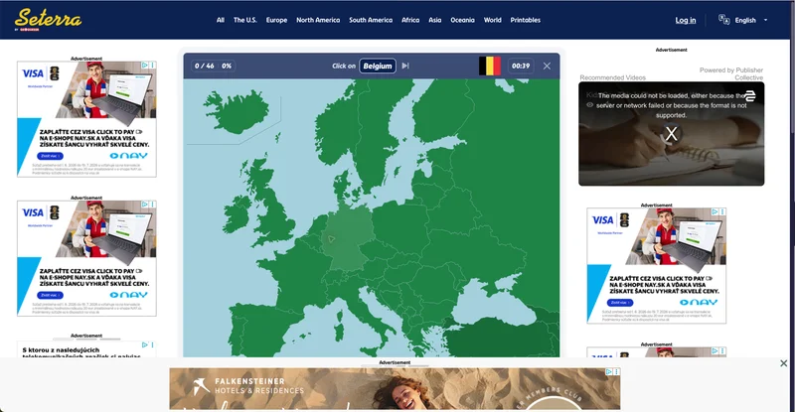This screenshot has height=412, width=795.
Task: Open The U.S. menu item
Action: click(244, 20)
